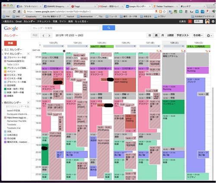The image size is (216, 183).
Task: Toggle Remember The Milk calendar checkbox
Action: (x=5, y=121)
